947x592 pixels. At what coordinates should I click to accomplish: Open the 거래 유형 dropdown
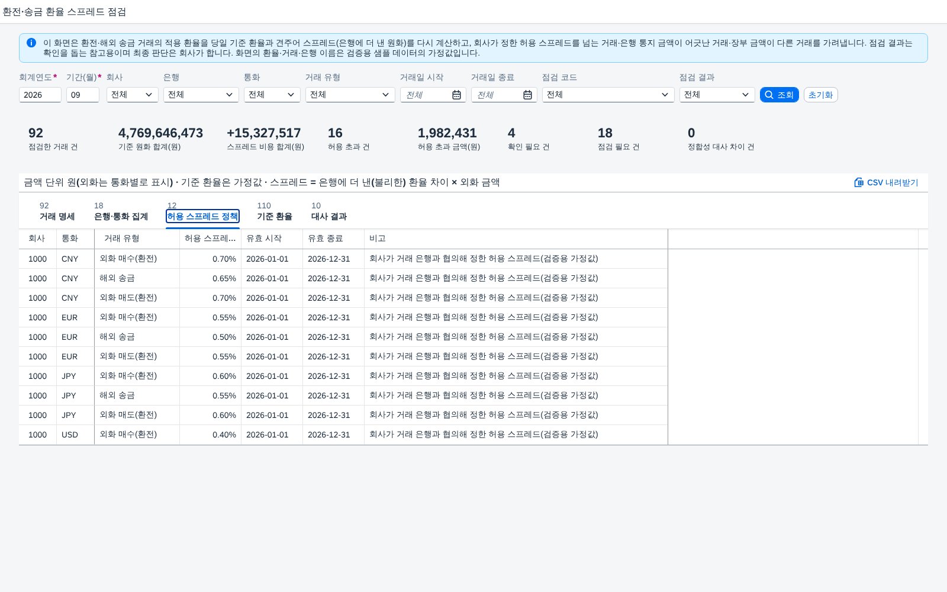click(x=350, y=95)
